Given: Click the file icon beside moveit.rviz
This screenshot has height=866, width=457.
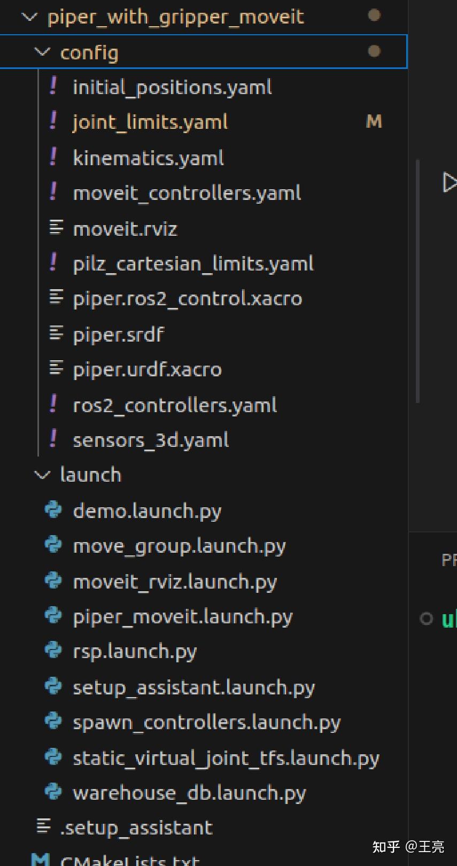Looking at the screenshot, I should pos(56,228).
